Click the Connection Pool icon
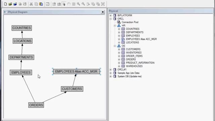The height and width of the screenshot is (121, 215). [x=119, y=22]
